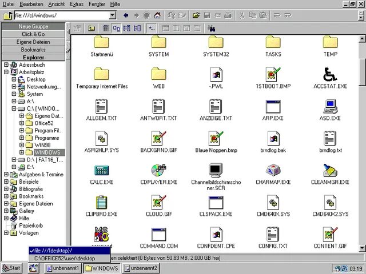The image size is (366, 274).
Task: Select the WIN98 folder in tree
Action: coord(42,145)
